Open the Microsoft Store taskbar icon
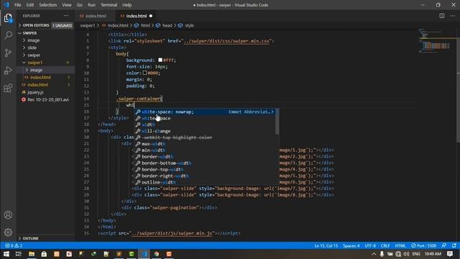The height and width of the screenshot is (259, 460). click(x=44, y=254)
